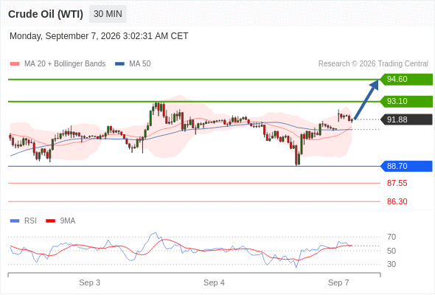Click the 9MA legend label
Screen dimensions: 435x295
pyautogui.click(x=68, y=221)
